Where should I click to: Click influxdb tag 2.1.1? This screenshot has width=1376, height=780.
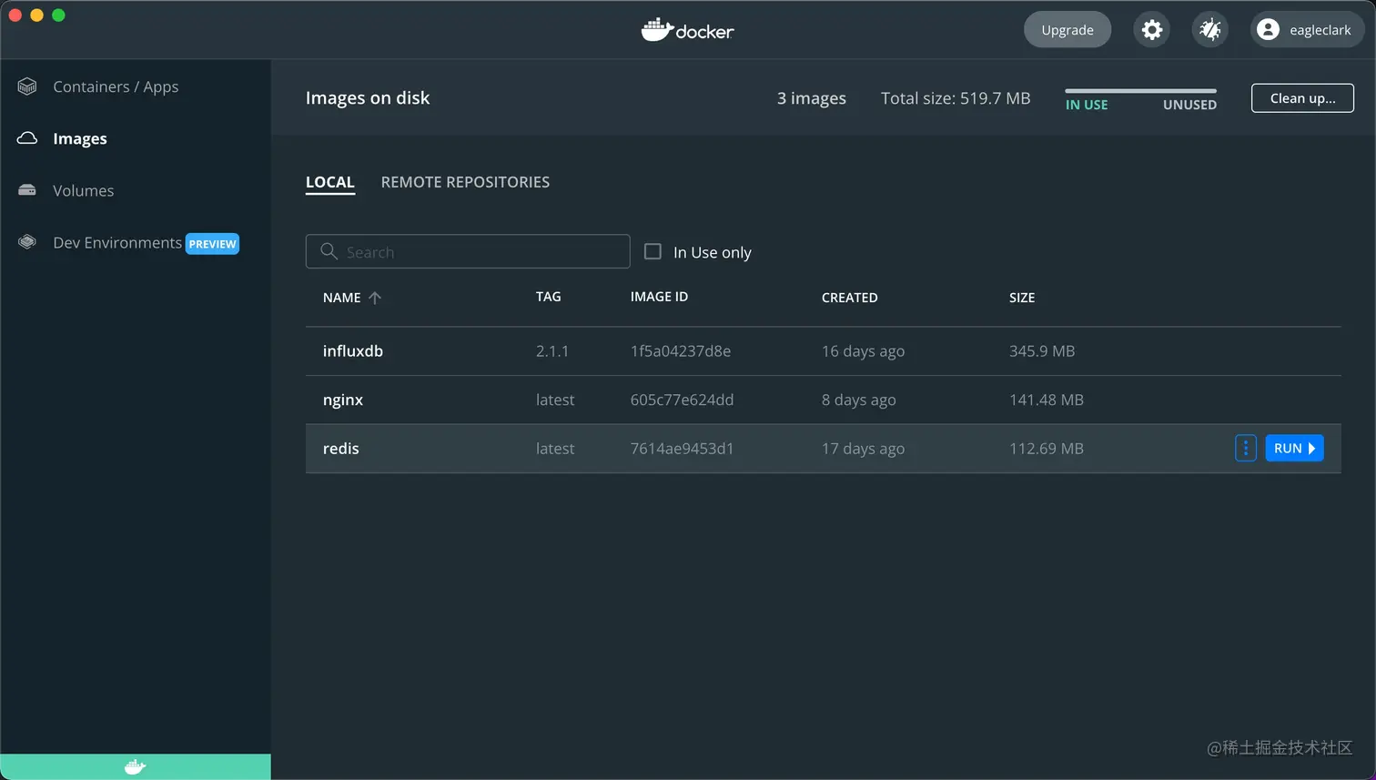[x=552, y=350]
